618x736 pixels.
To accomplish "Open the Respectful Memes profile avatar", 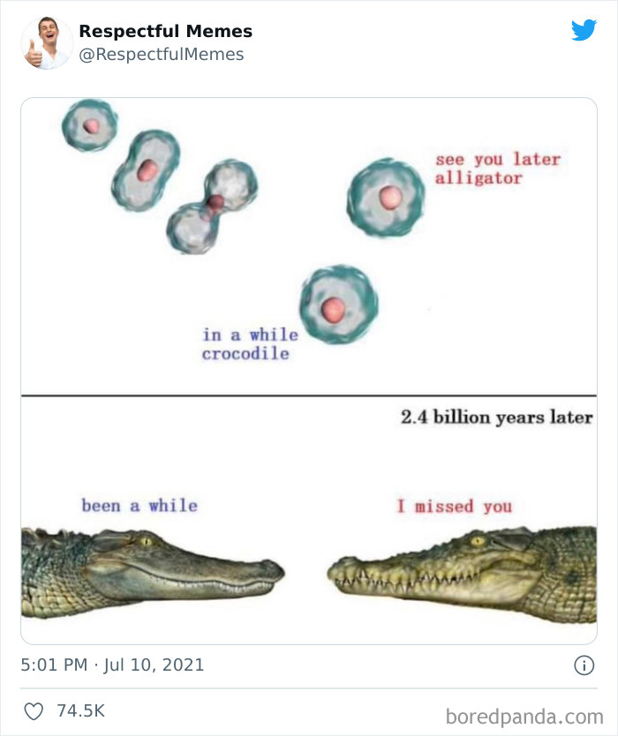I will (x=46, y=41).
